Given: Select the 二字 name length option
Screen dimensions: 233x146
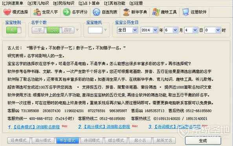Looking at the screenshot, I should click(38, 30).
